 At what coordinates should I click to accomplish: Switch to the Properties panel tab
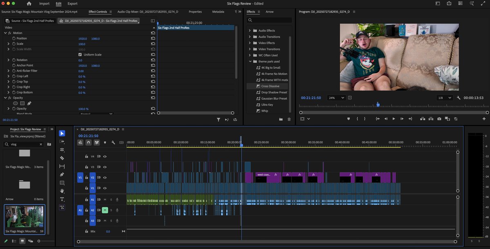pos(195,12)
